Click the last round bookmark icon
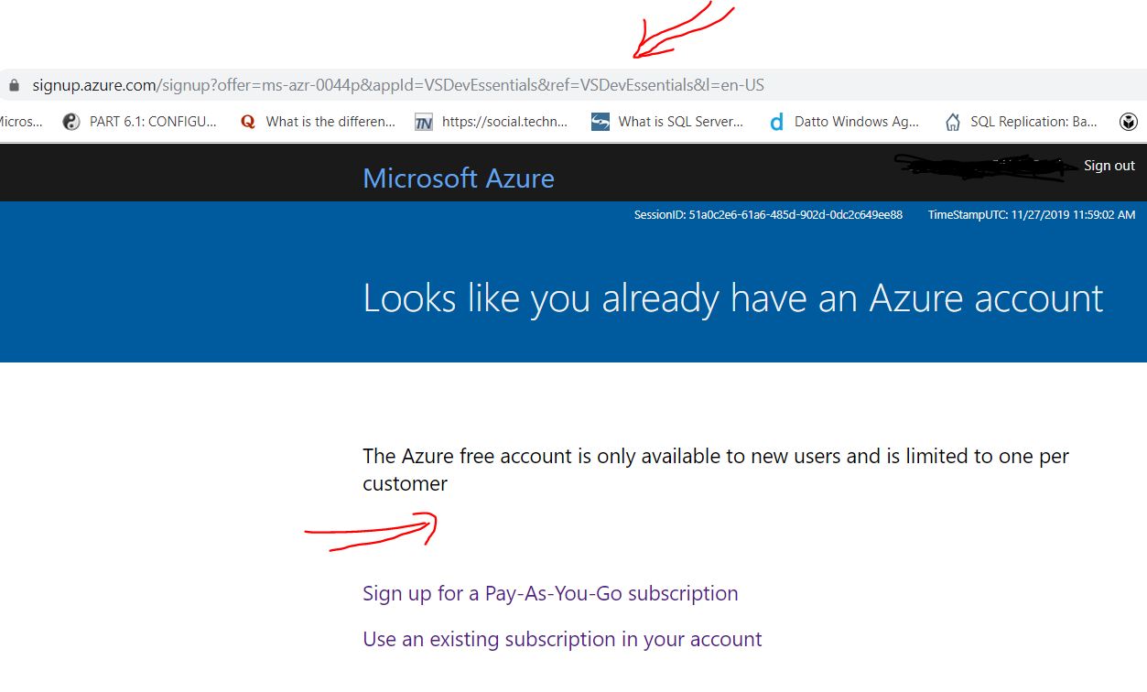 [x=1129, y=122]
